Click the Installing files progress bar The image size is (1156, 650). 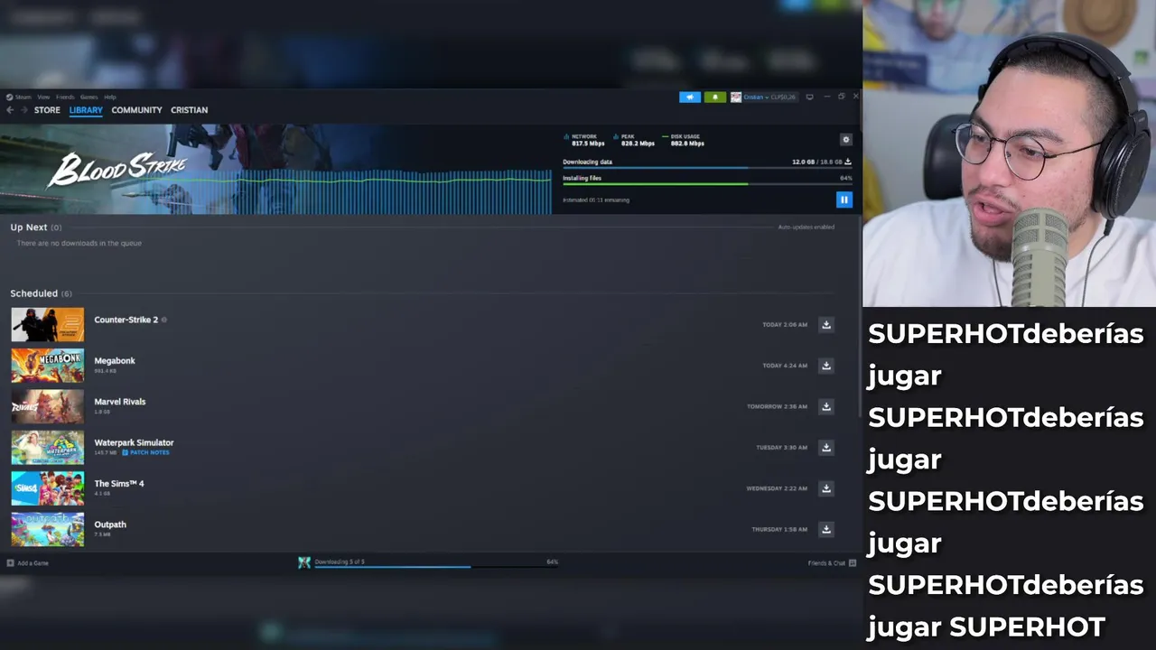tap(707, 184)
